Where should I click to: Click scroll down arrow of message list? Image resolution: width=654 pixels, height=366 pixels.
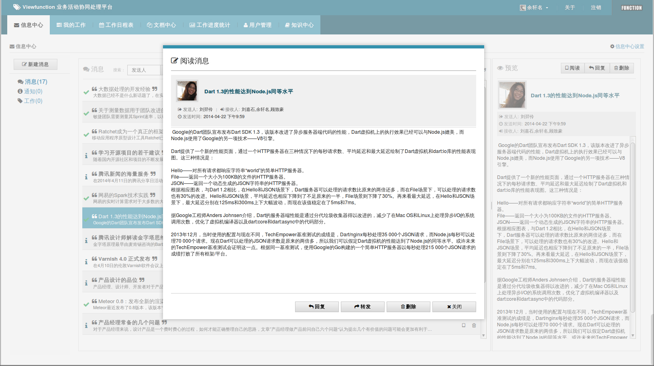coord(483,336)
